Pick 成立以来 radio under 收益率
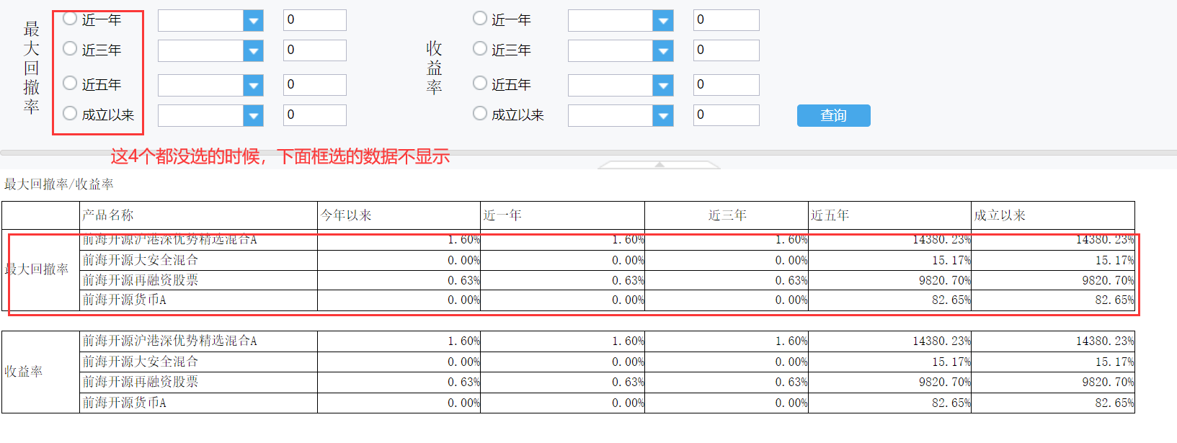 480,114
